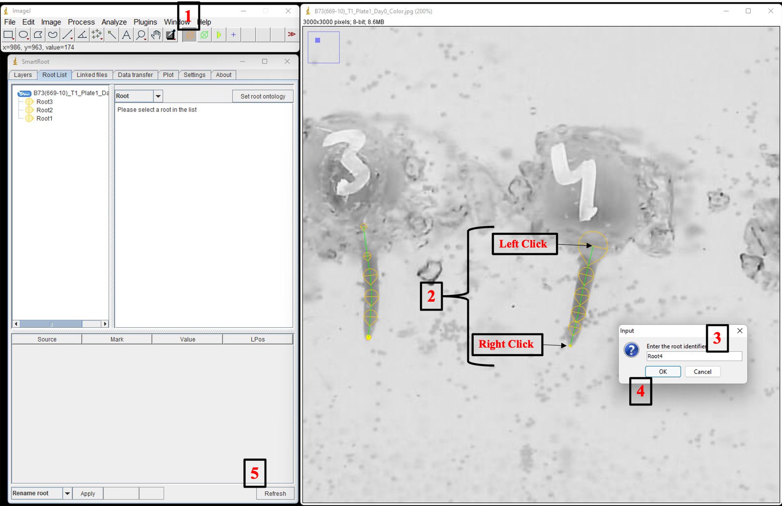
Task: Click the root identifier text field
Action: [x=694, y=356]
